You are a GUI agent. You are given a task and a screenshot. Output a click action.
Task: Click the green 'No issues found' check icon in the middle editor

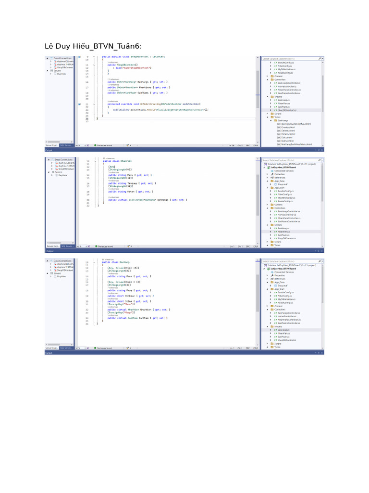coord(95,246)
